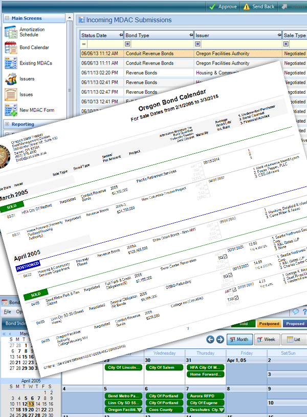
Task: Open the Amortization Schedule screen
Action: (25, 32)
